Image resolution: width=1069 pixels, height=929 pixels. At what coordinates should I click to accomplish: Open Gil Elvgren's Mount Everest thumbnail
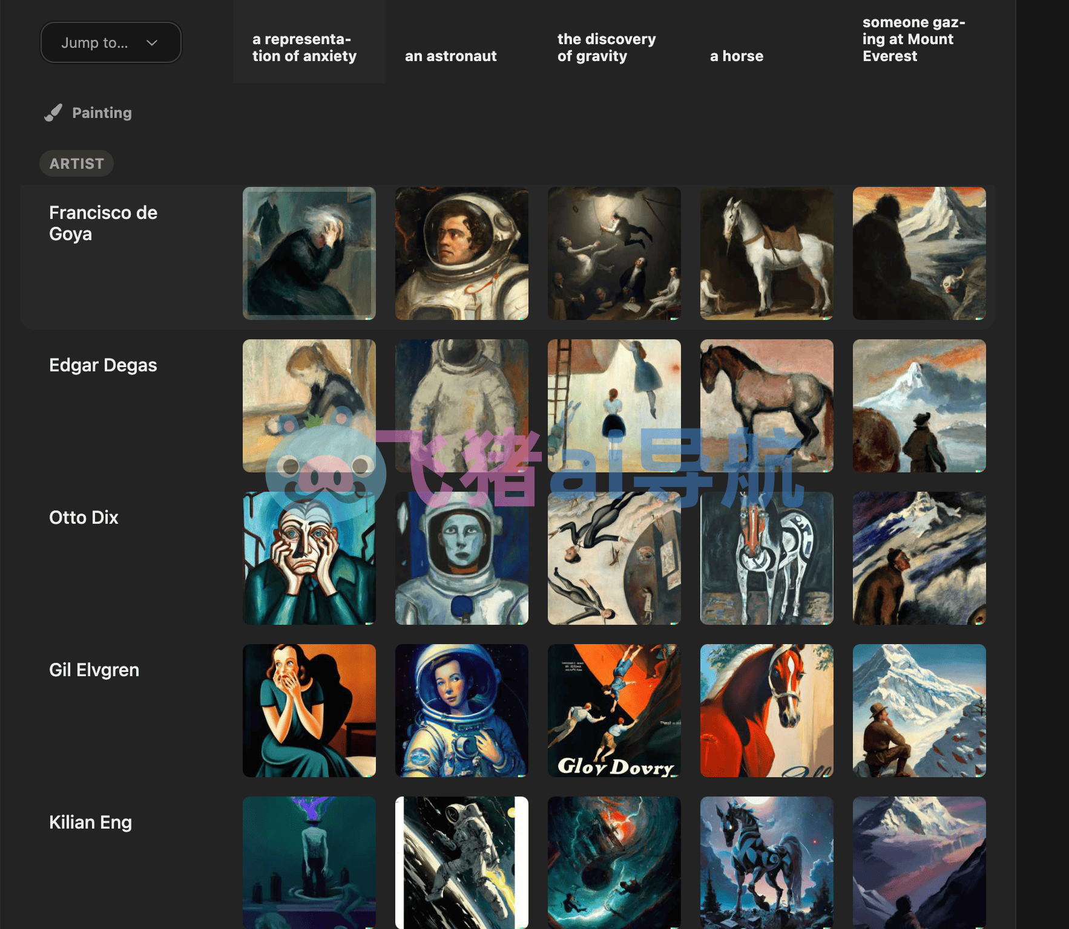[919, 711]
